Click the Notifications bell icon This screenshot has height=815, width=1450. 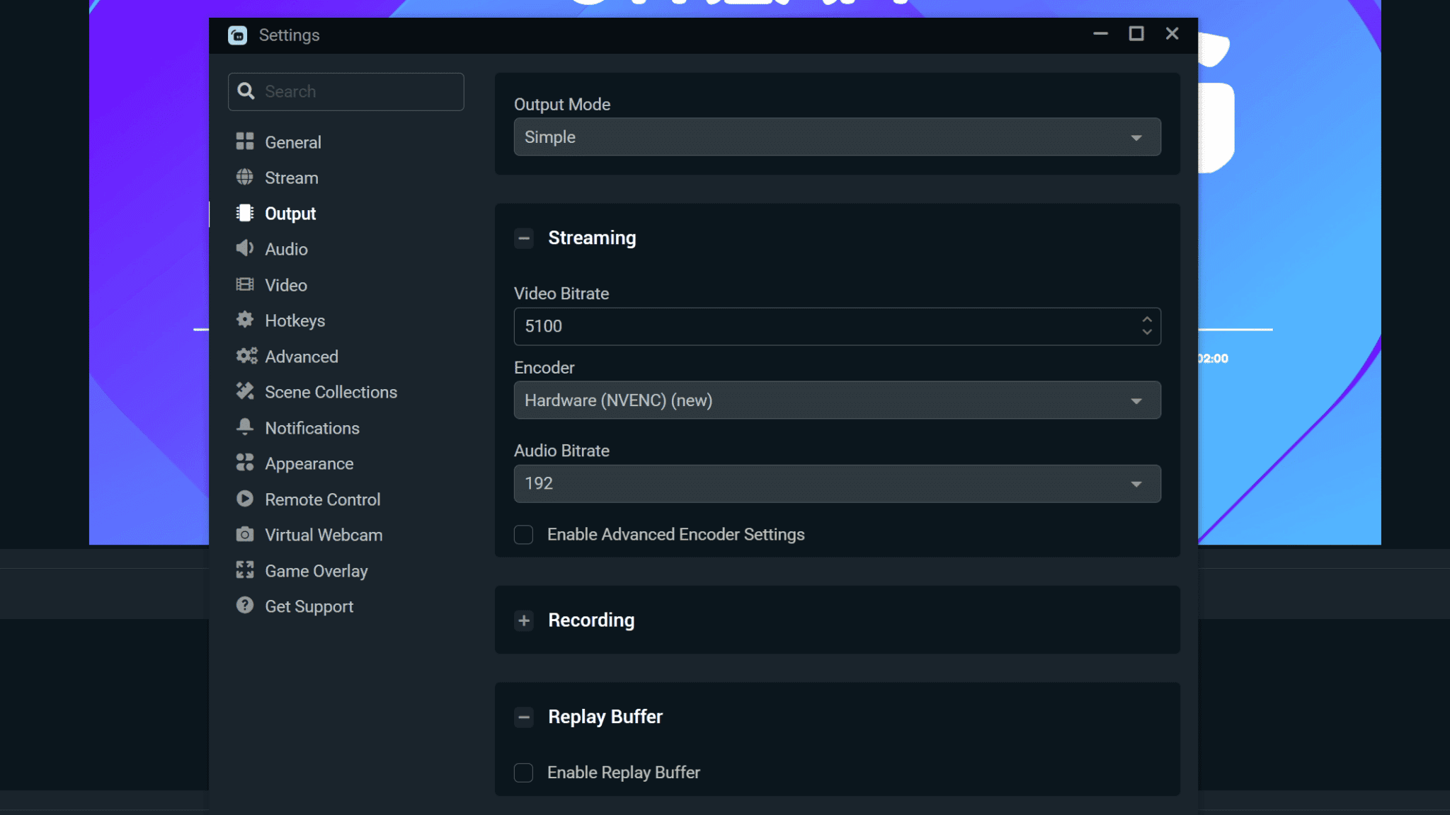[244, 427]
